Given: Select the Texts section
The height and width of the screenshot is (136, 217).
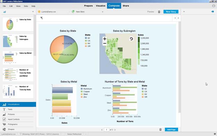Looking at the screenshot, I should 18,109.
